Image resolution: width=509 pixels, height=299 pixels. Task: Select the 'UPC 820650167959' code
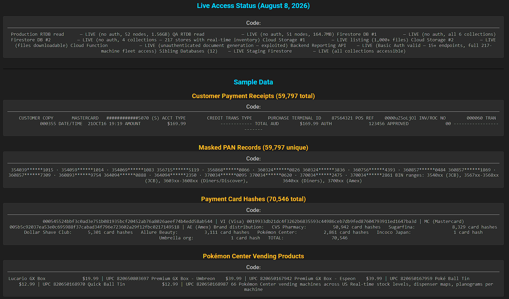click(411, 279)
